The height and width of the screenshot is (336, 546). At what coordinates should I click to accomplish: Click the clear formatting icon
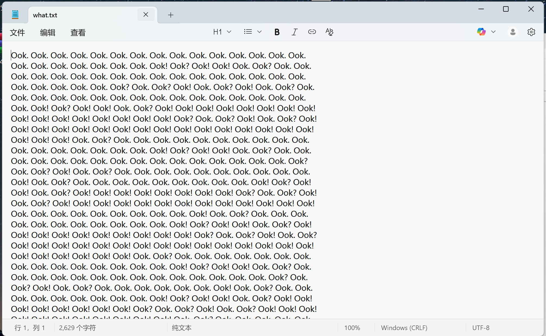(329, 32)
